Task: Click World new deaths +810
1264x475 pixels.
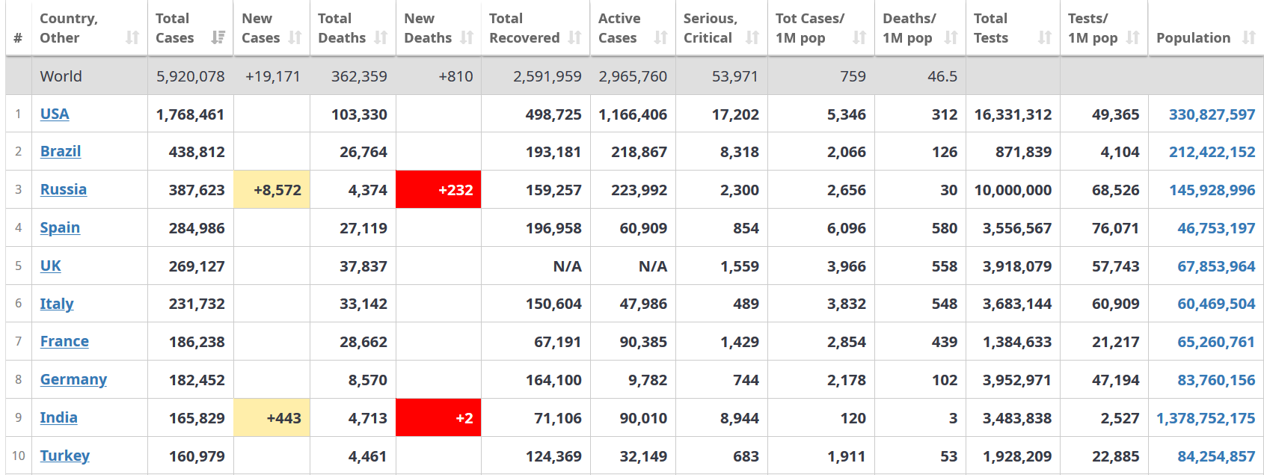Action: (455, 76)
